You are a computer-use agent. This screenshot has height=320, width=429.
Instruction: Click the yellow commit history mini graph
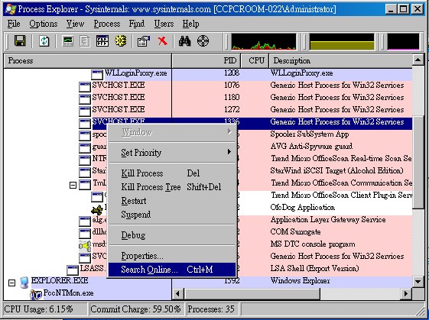(342, 41)
